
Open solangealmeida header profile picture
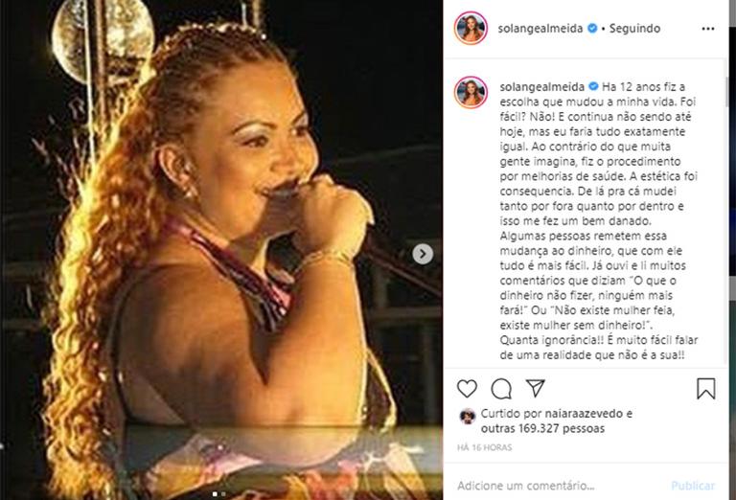coord(471,28)
